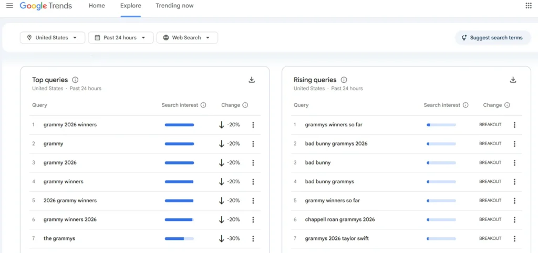Click the rising query bad bunny
Image resolution: width=538 pixels, height=253 pixels.
click(x=318, y=163)
